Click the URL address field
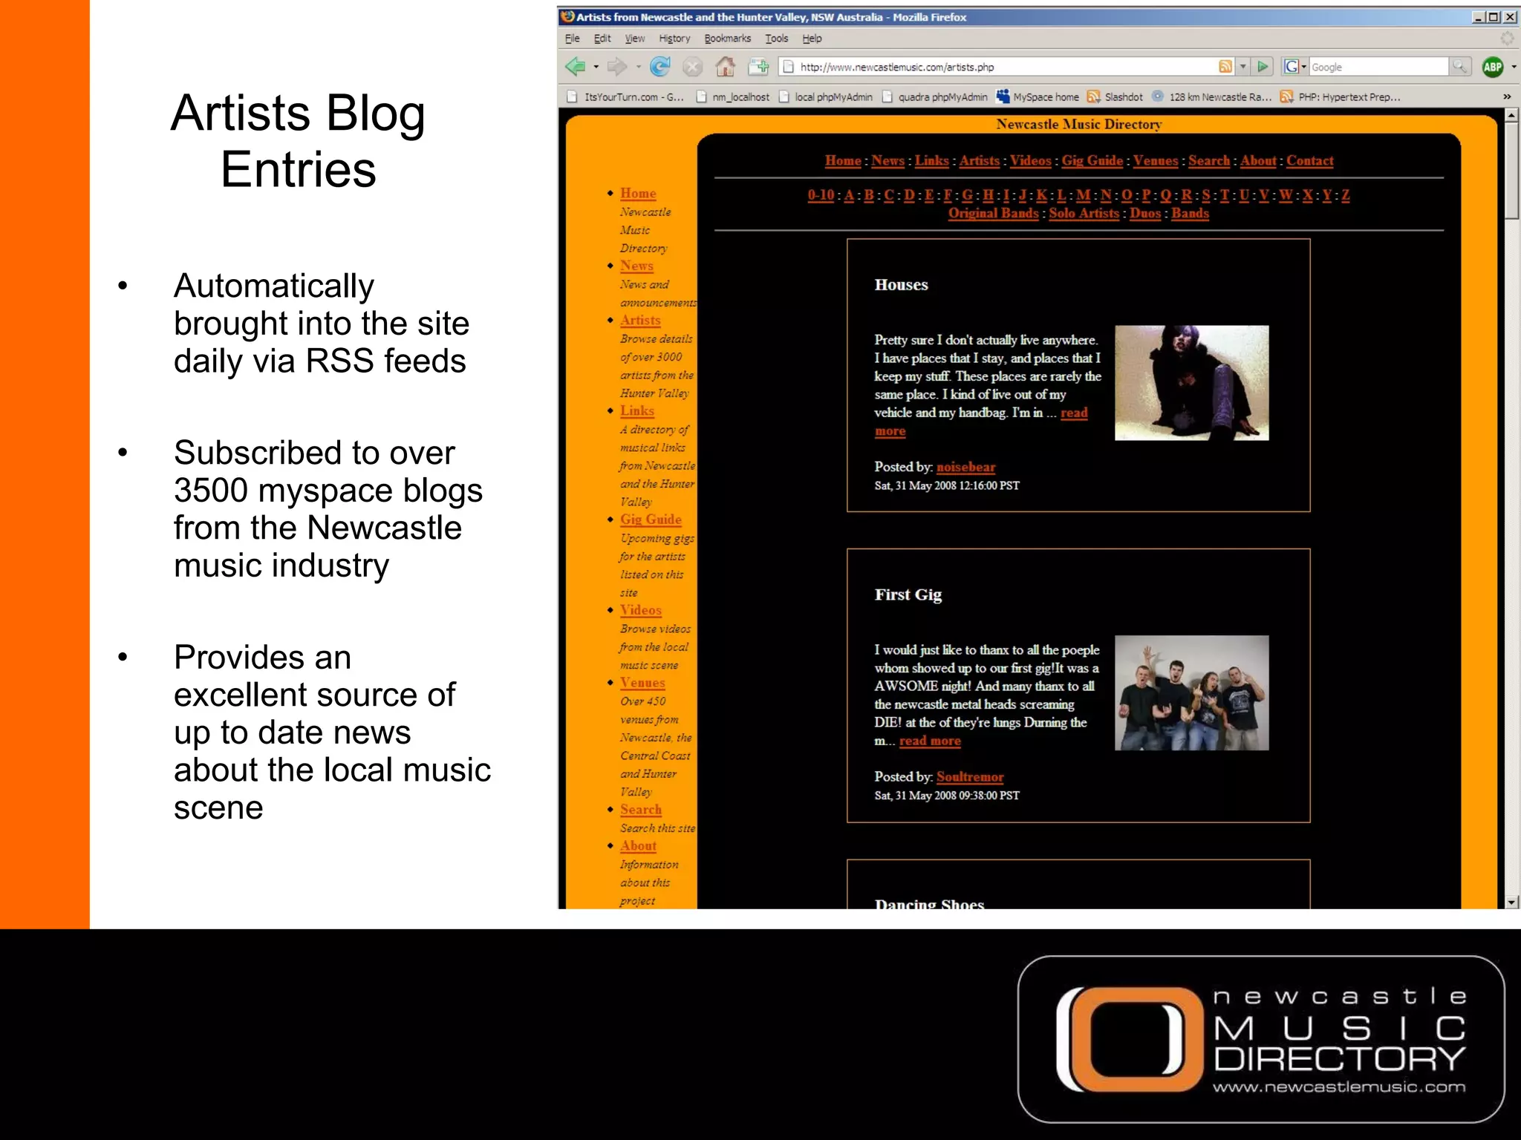This screenshot has height=1140, width=1521. pyautogui.click(x=1003, y=67)
